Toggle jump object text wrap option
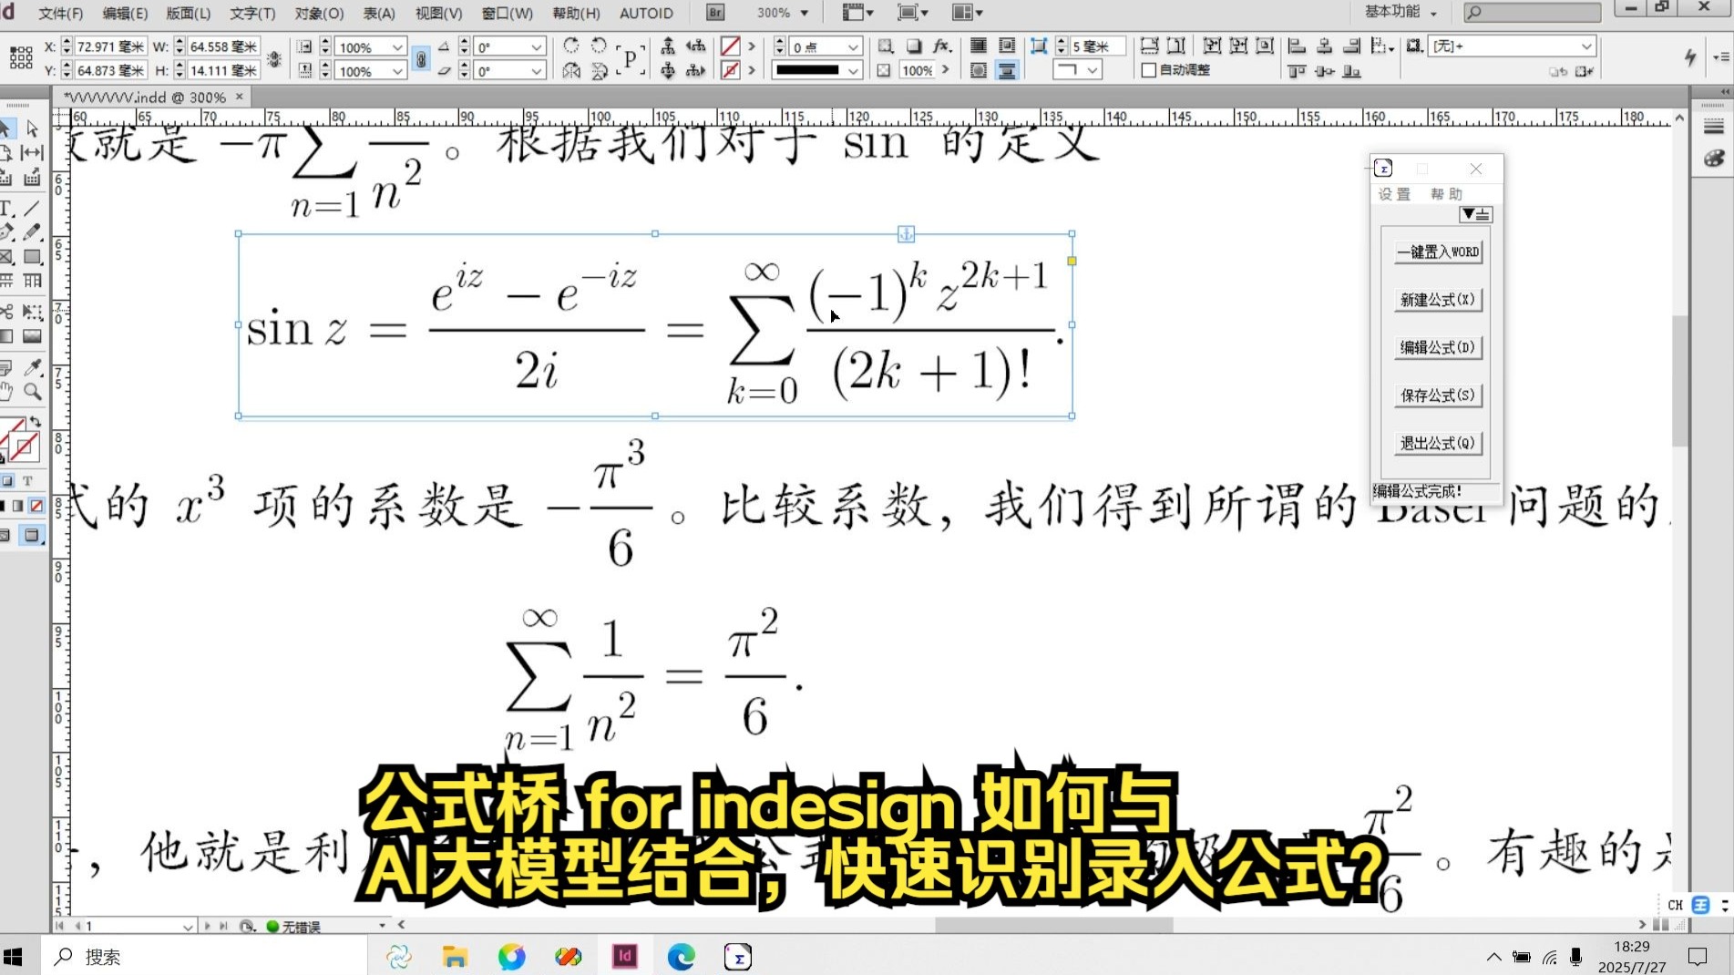 click(x=1006, y=70)
